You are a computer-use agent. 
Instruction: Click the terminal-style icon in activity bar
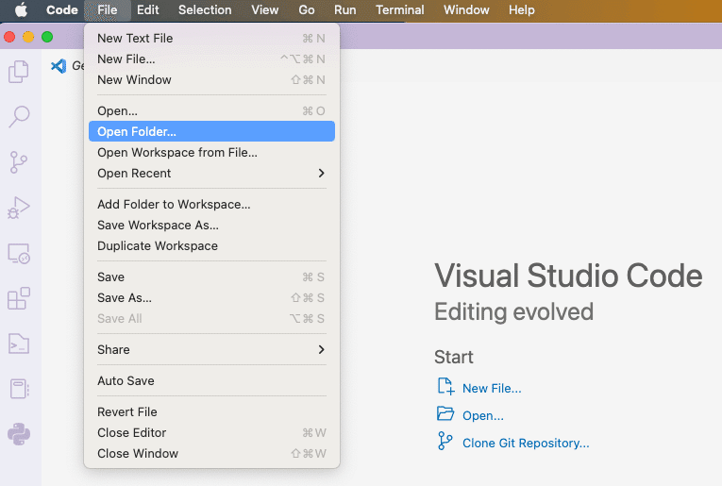click(19, 344)
